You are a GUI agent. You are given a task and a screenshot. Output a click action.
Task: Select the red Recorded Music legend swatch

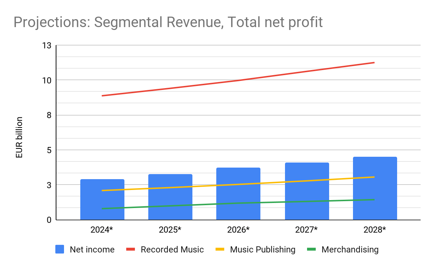pyautogui.click(x=131, y=250)
